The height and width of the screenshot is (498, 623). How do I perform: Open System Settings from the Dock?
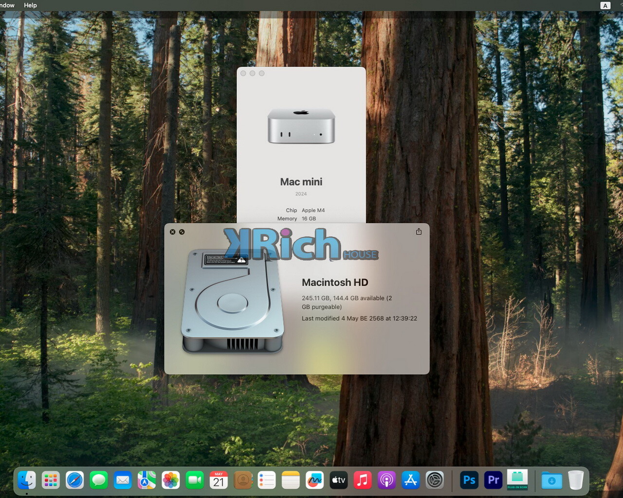435,480
